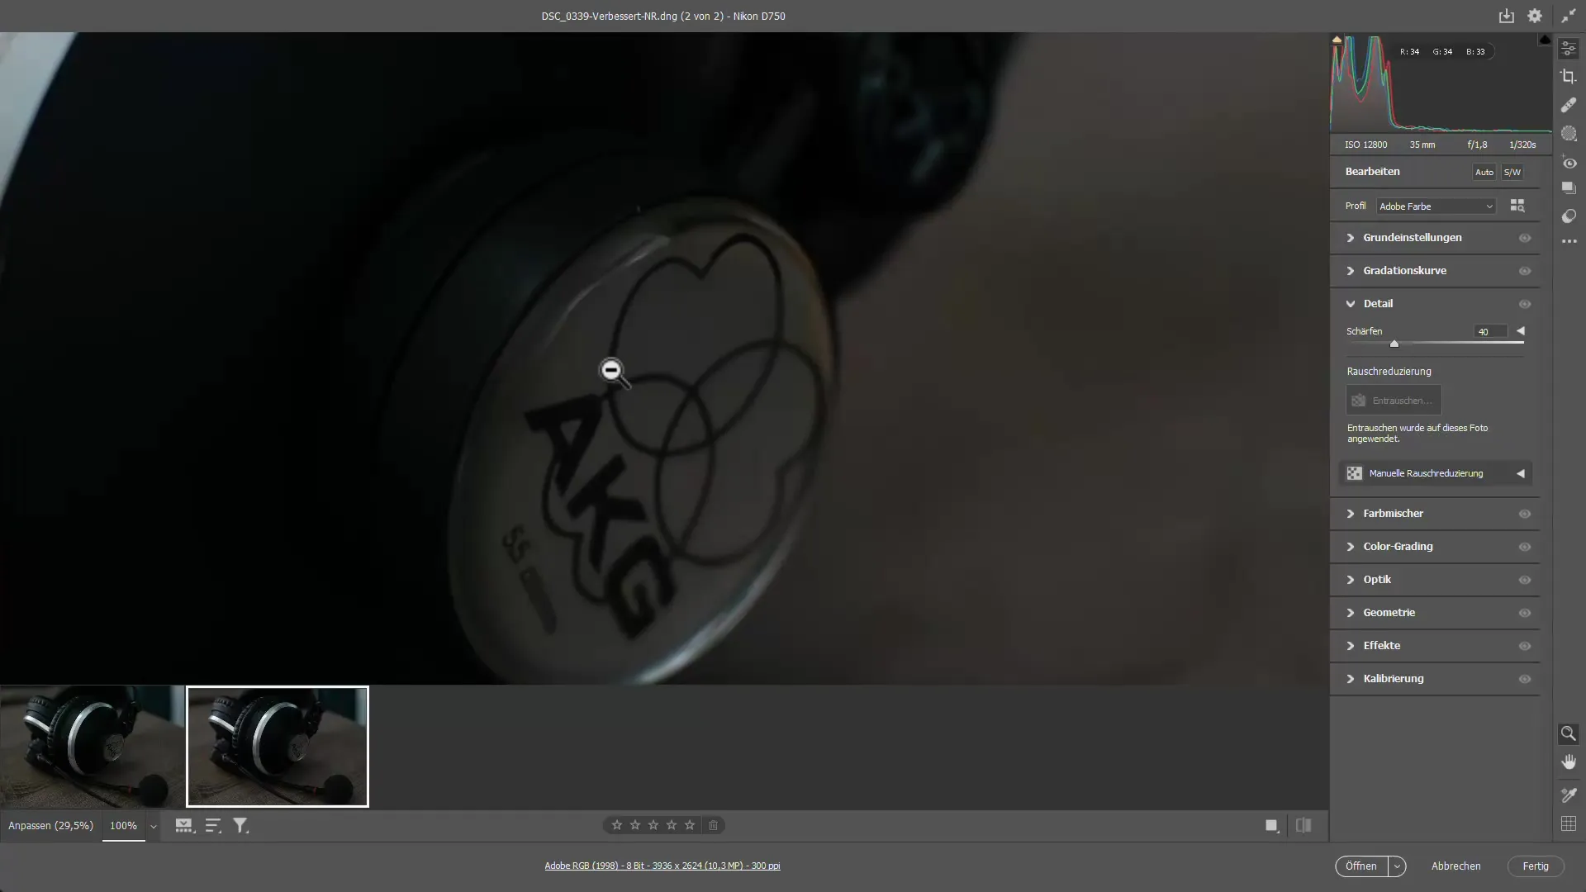Viewport: 1586px width, 892px height.
Task: Open Camera Raw preferences gear icon
Action: pos(1535,16)
